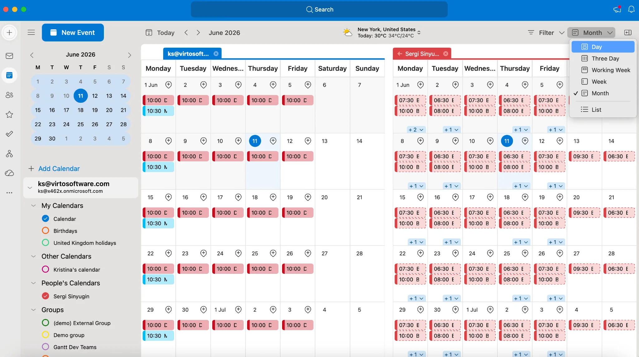
Task: Add an event on 16 June in Sergi's calendar
Action: coord(456,197)
